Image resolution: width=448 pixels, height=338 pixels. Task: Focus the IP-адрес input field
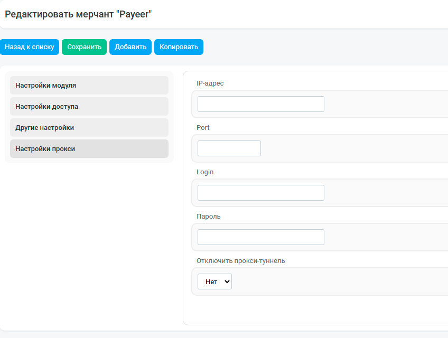pyautogui.click(x=261, y=104)
